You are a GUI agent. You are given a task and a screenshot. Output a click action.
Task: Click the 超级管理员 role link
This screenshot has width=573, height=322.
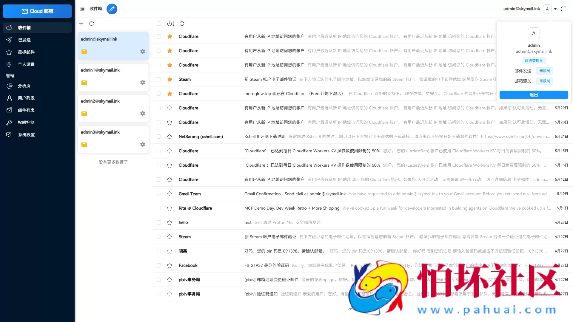534,61
